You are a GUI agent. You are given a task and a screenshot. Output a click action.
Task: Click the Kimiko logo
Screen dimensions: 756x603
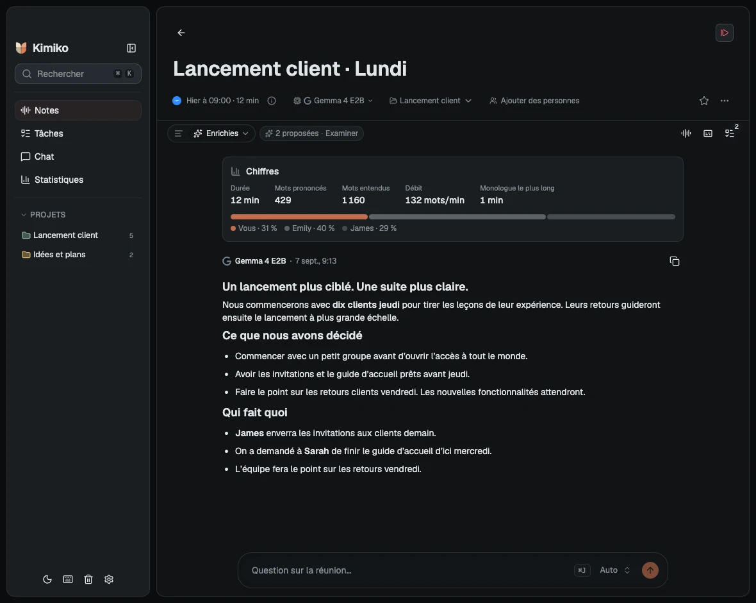point(21,48)
